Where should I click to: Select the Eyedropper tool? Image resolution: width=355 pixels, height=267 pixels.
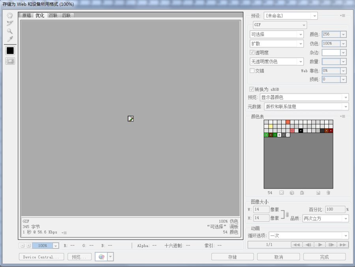10,39
